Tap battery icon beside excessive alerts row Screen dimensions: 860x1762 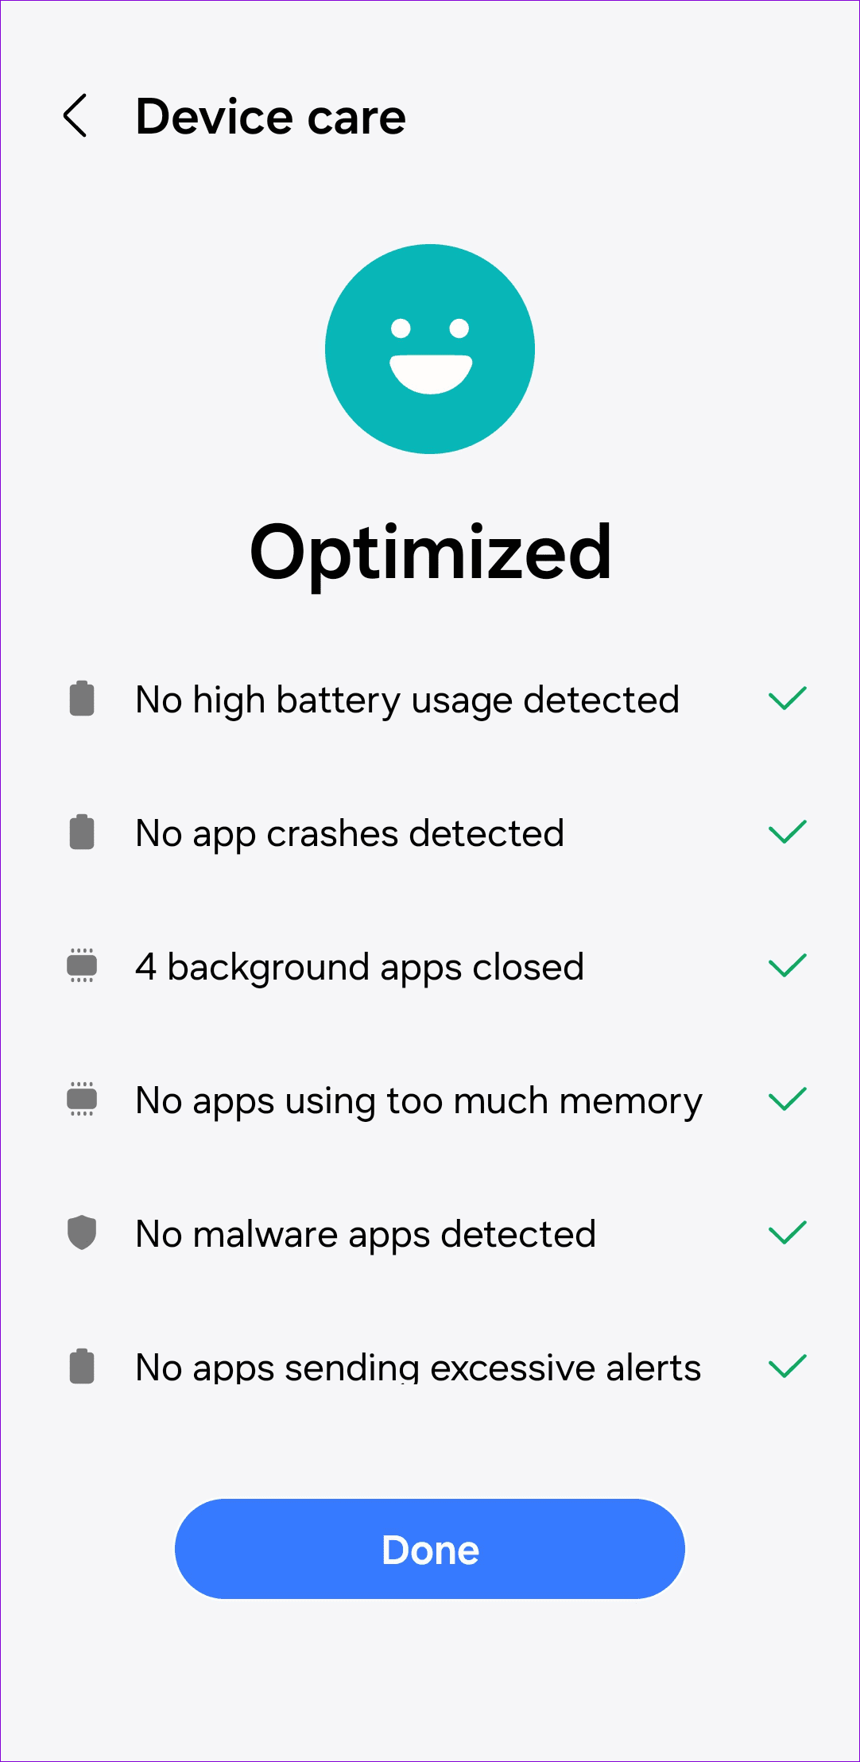click(x=82, y=1367)
